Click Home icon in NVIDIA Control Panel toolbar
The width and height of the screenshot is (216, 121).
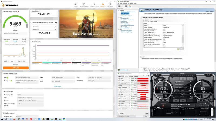[130, 6]
